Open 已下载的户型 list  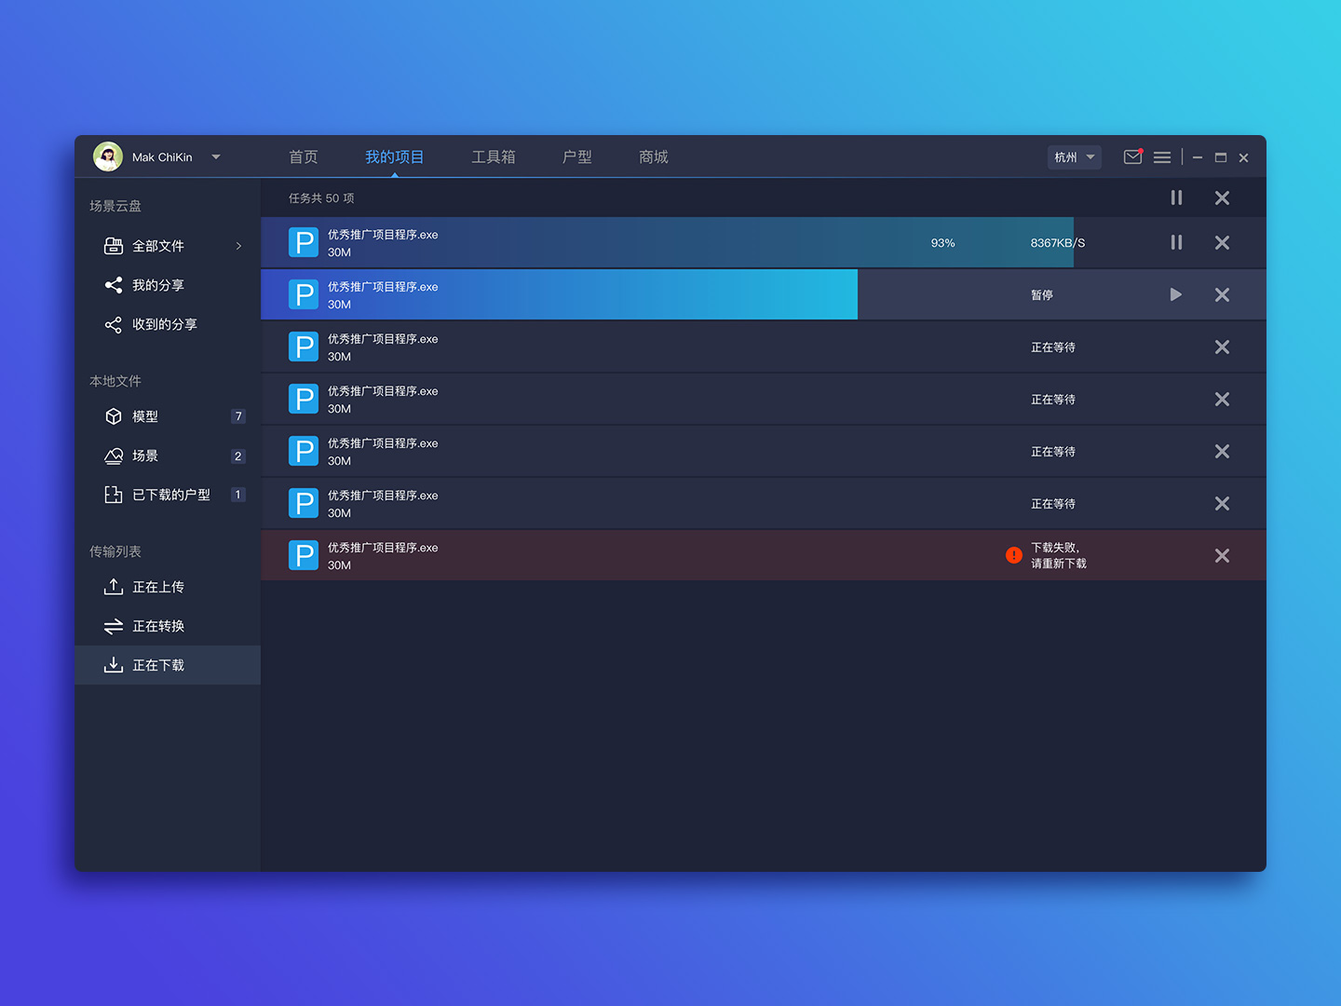168,495
